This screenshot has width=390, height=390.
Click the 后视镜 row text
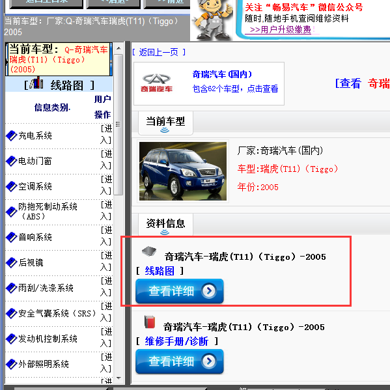[x=31, y=263]
